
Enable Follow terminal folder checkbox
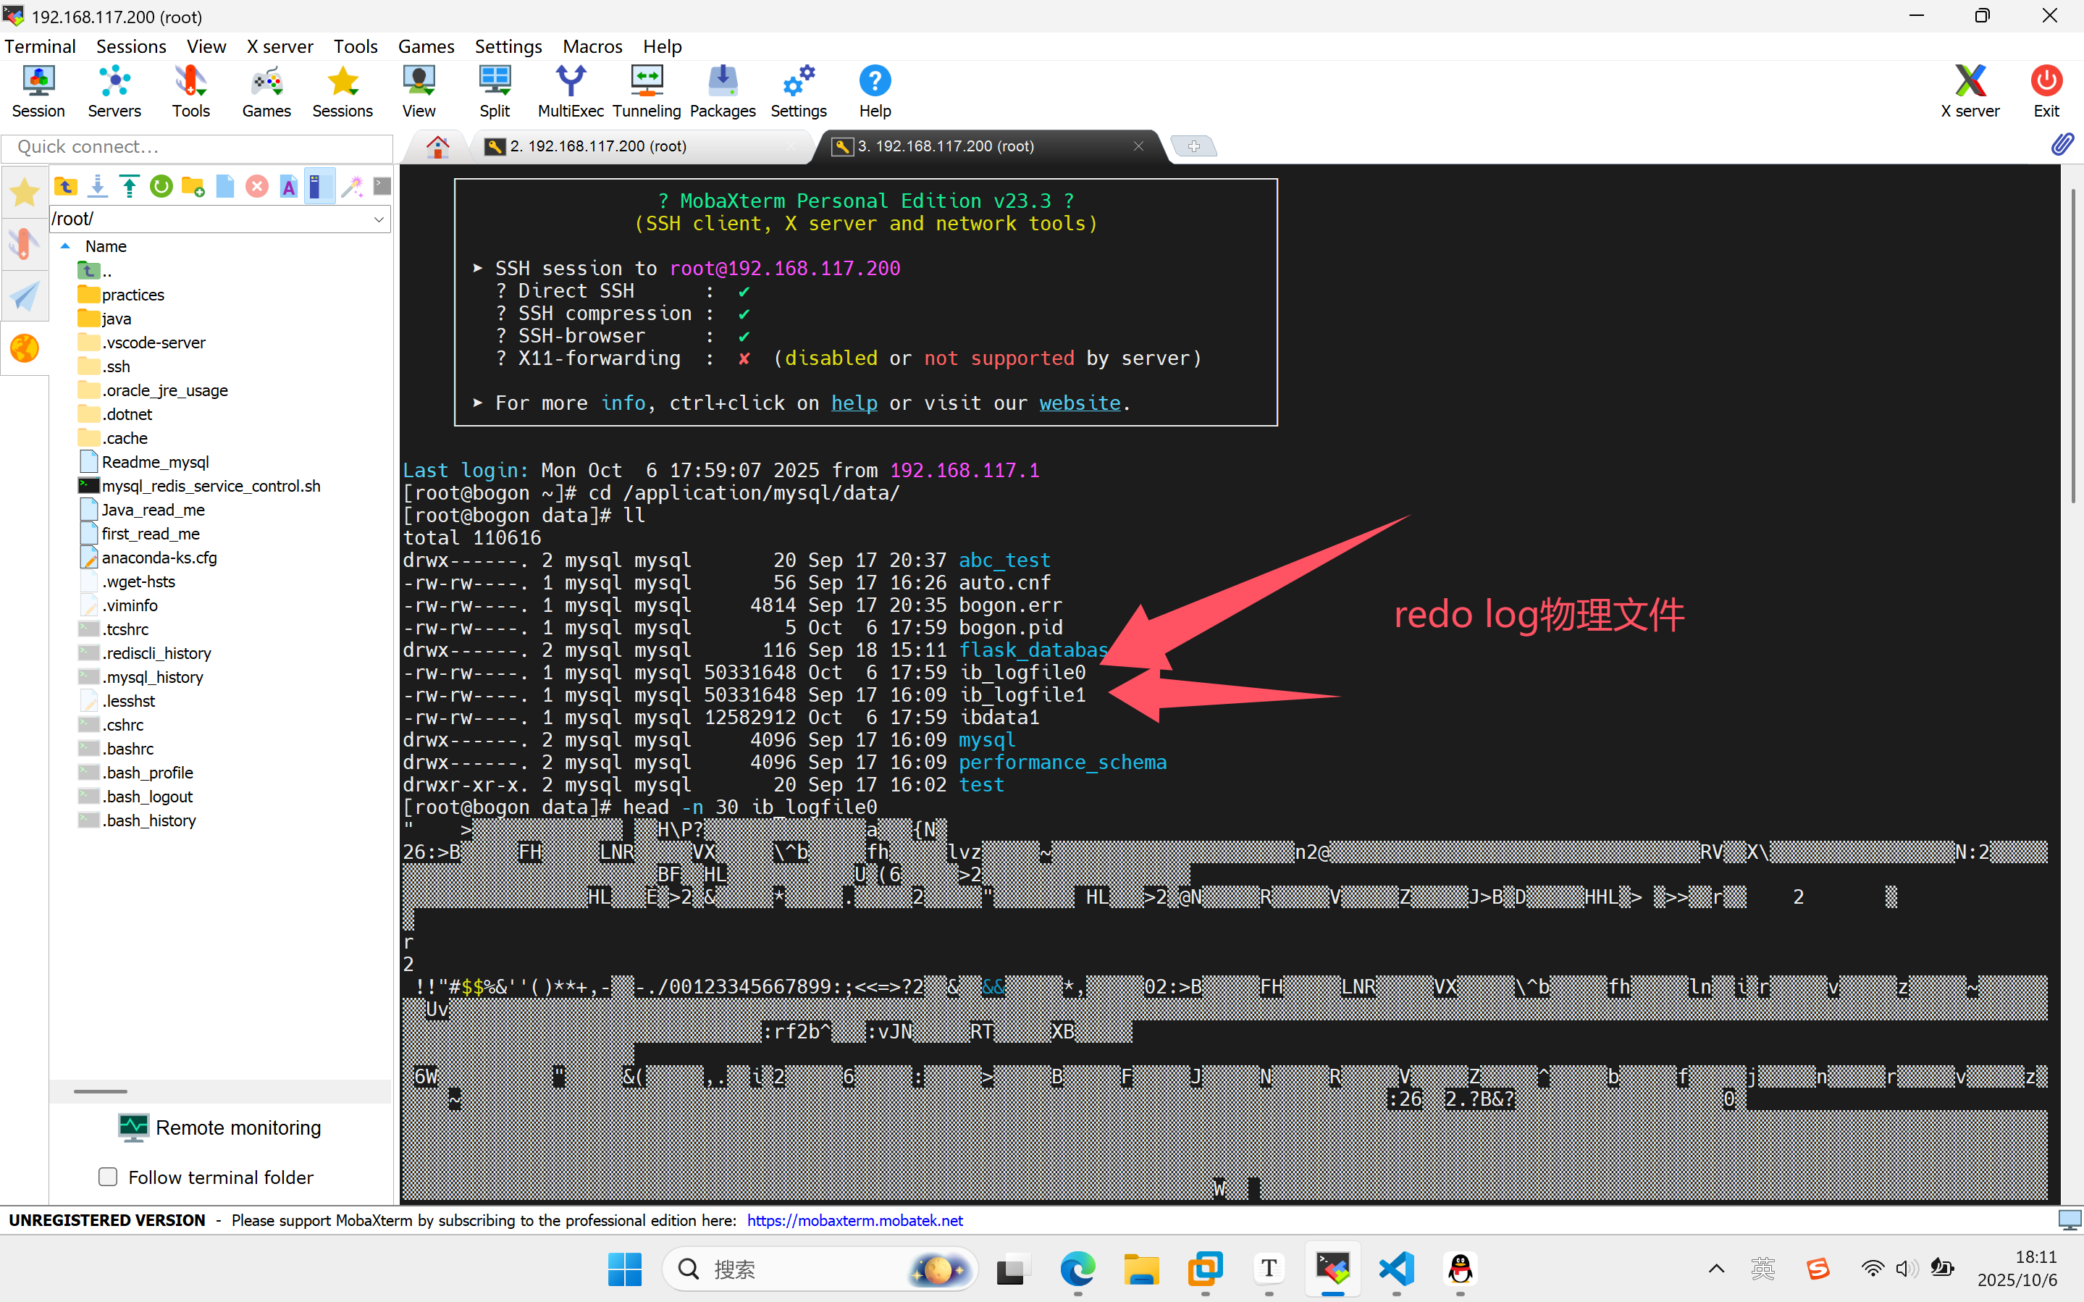point(109,1176)
